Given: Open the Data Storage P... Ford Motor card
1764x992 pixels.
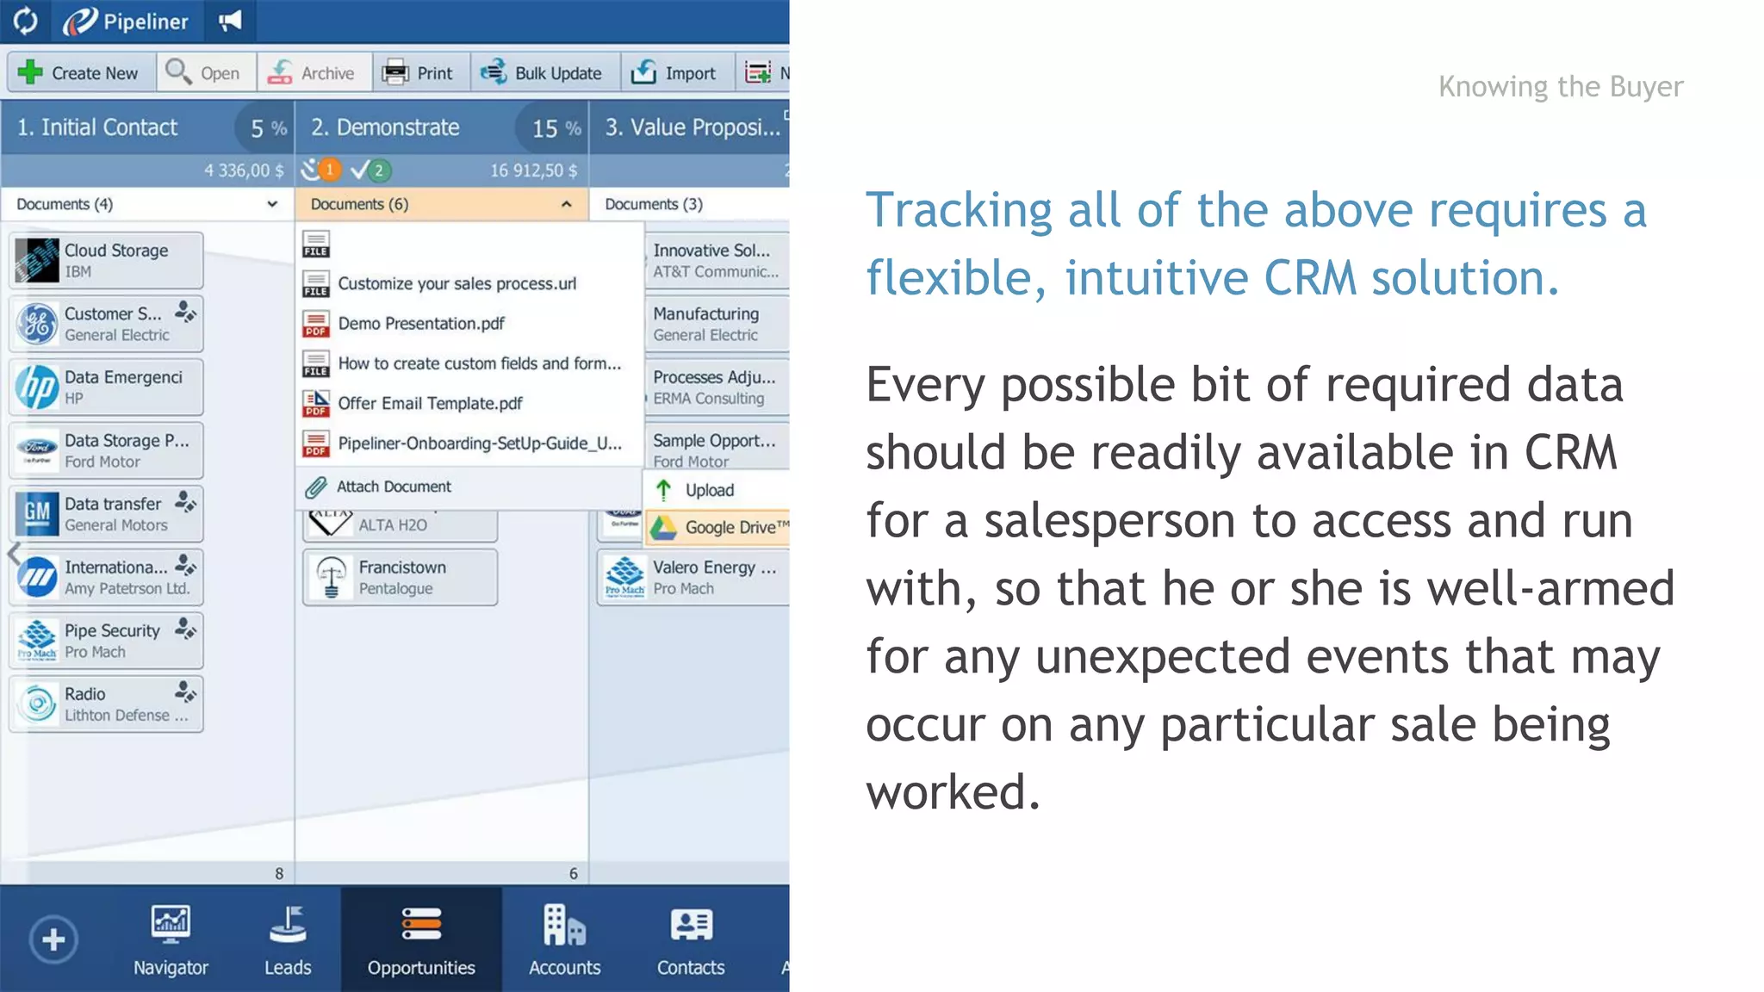Looking at the screenshot, I should pyautogui.click(x=107, y=450).
